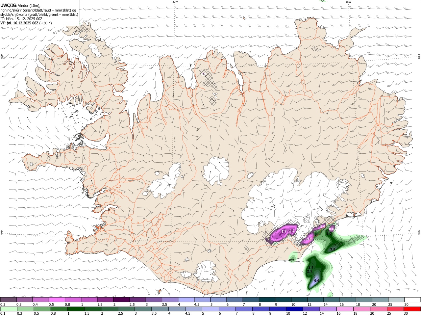Click the "15W" longitude label
Viewport: 421px width, 316px height.
[x=348, y=2]
